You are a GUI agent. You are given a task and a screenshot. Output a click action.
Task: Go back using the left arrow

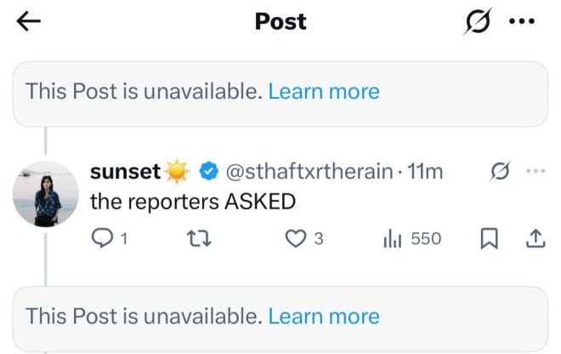point(29,20)
